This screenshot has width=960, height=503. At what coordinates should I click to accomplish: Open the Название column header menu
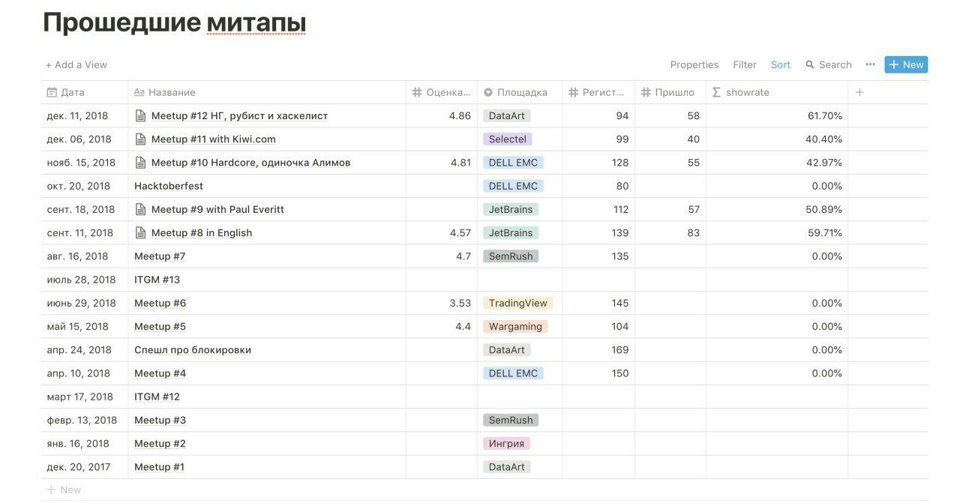pos(267,92)
